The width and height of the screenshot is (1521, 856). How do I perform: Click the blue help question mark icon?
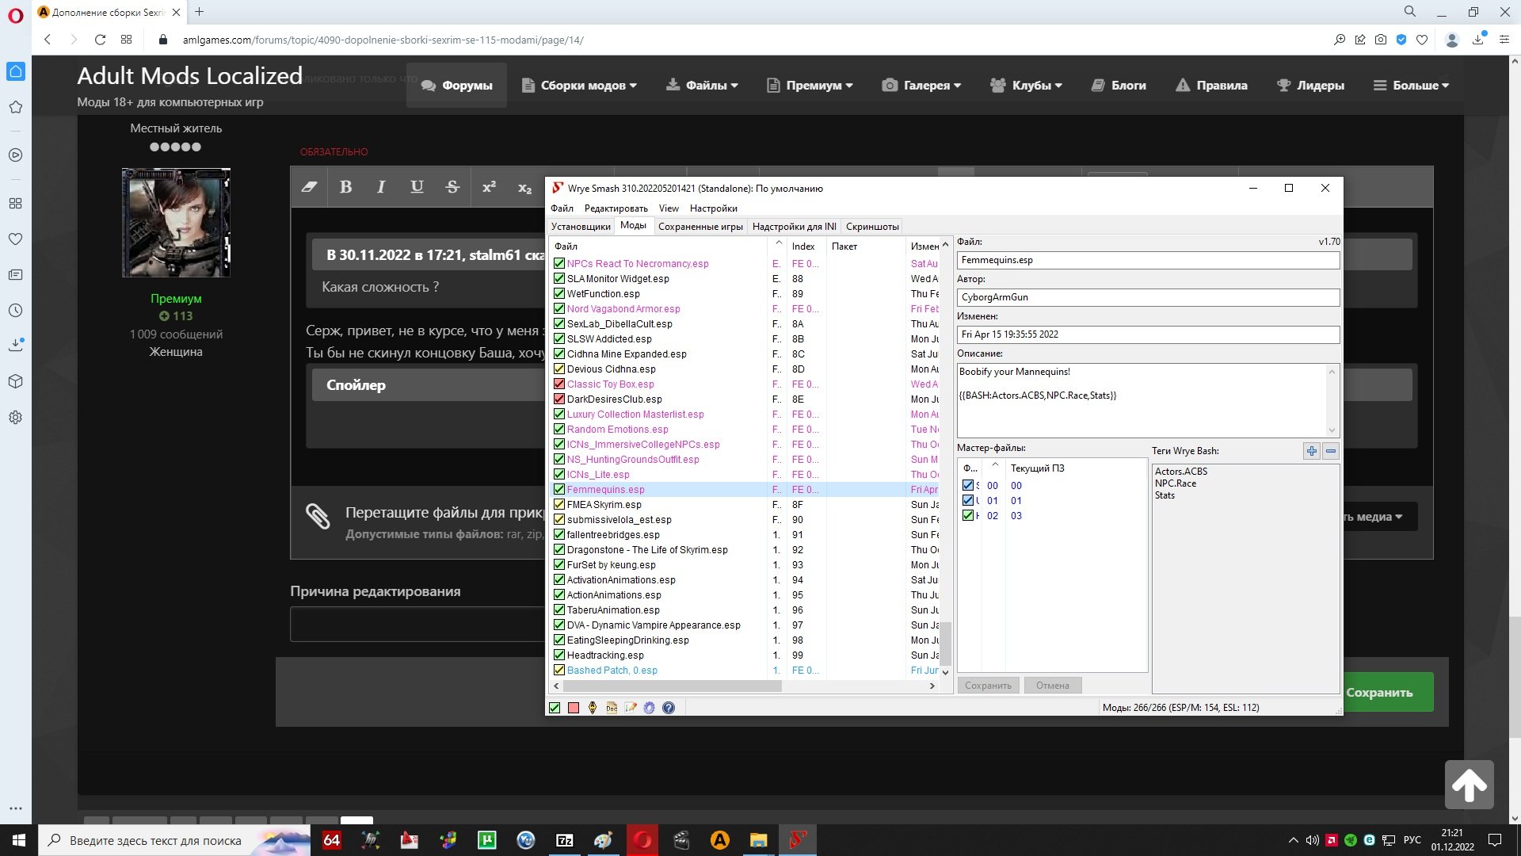669,708
